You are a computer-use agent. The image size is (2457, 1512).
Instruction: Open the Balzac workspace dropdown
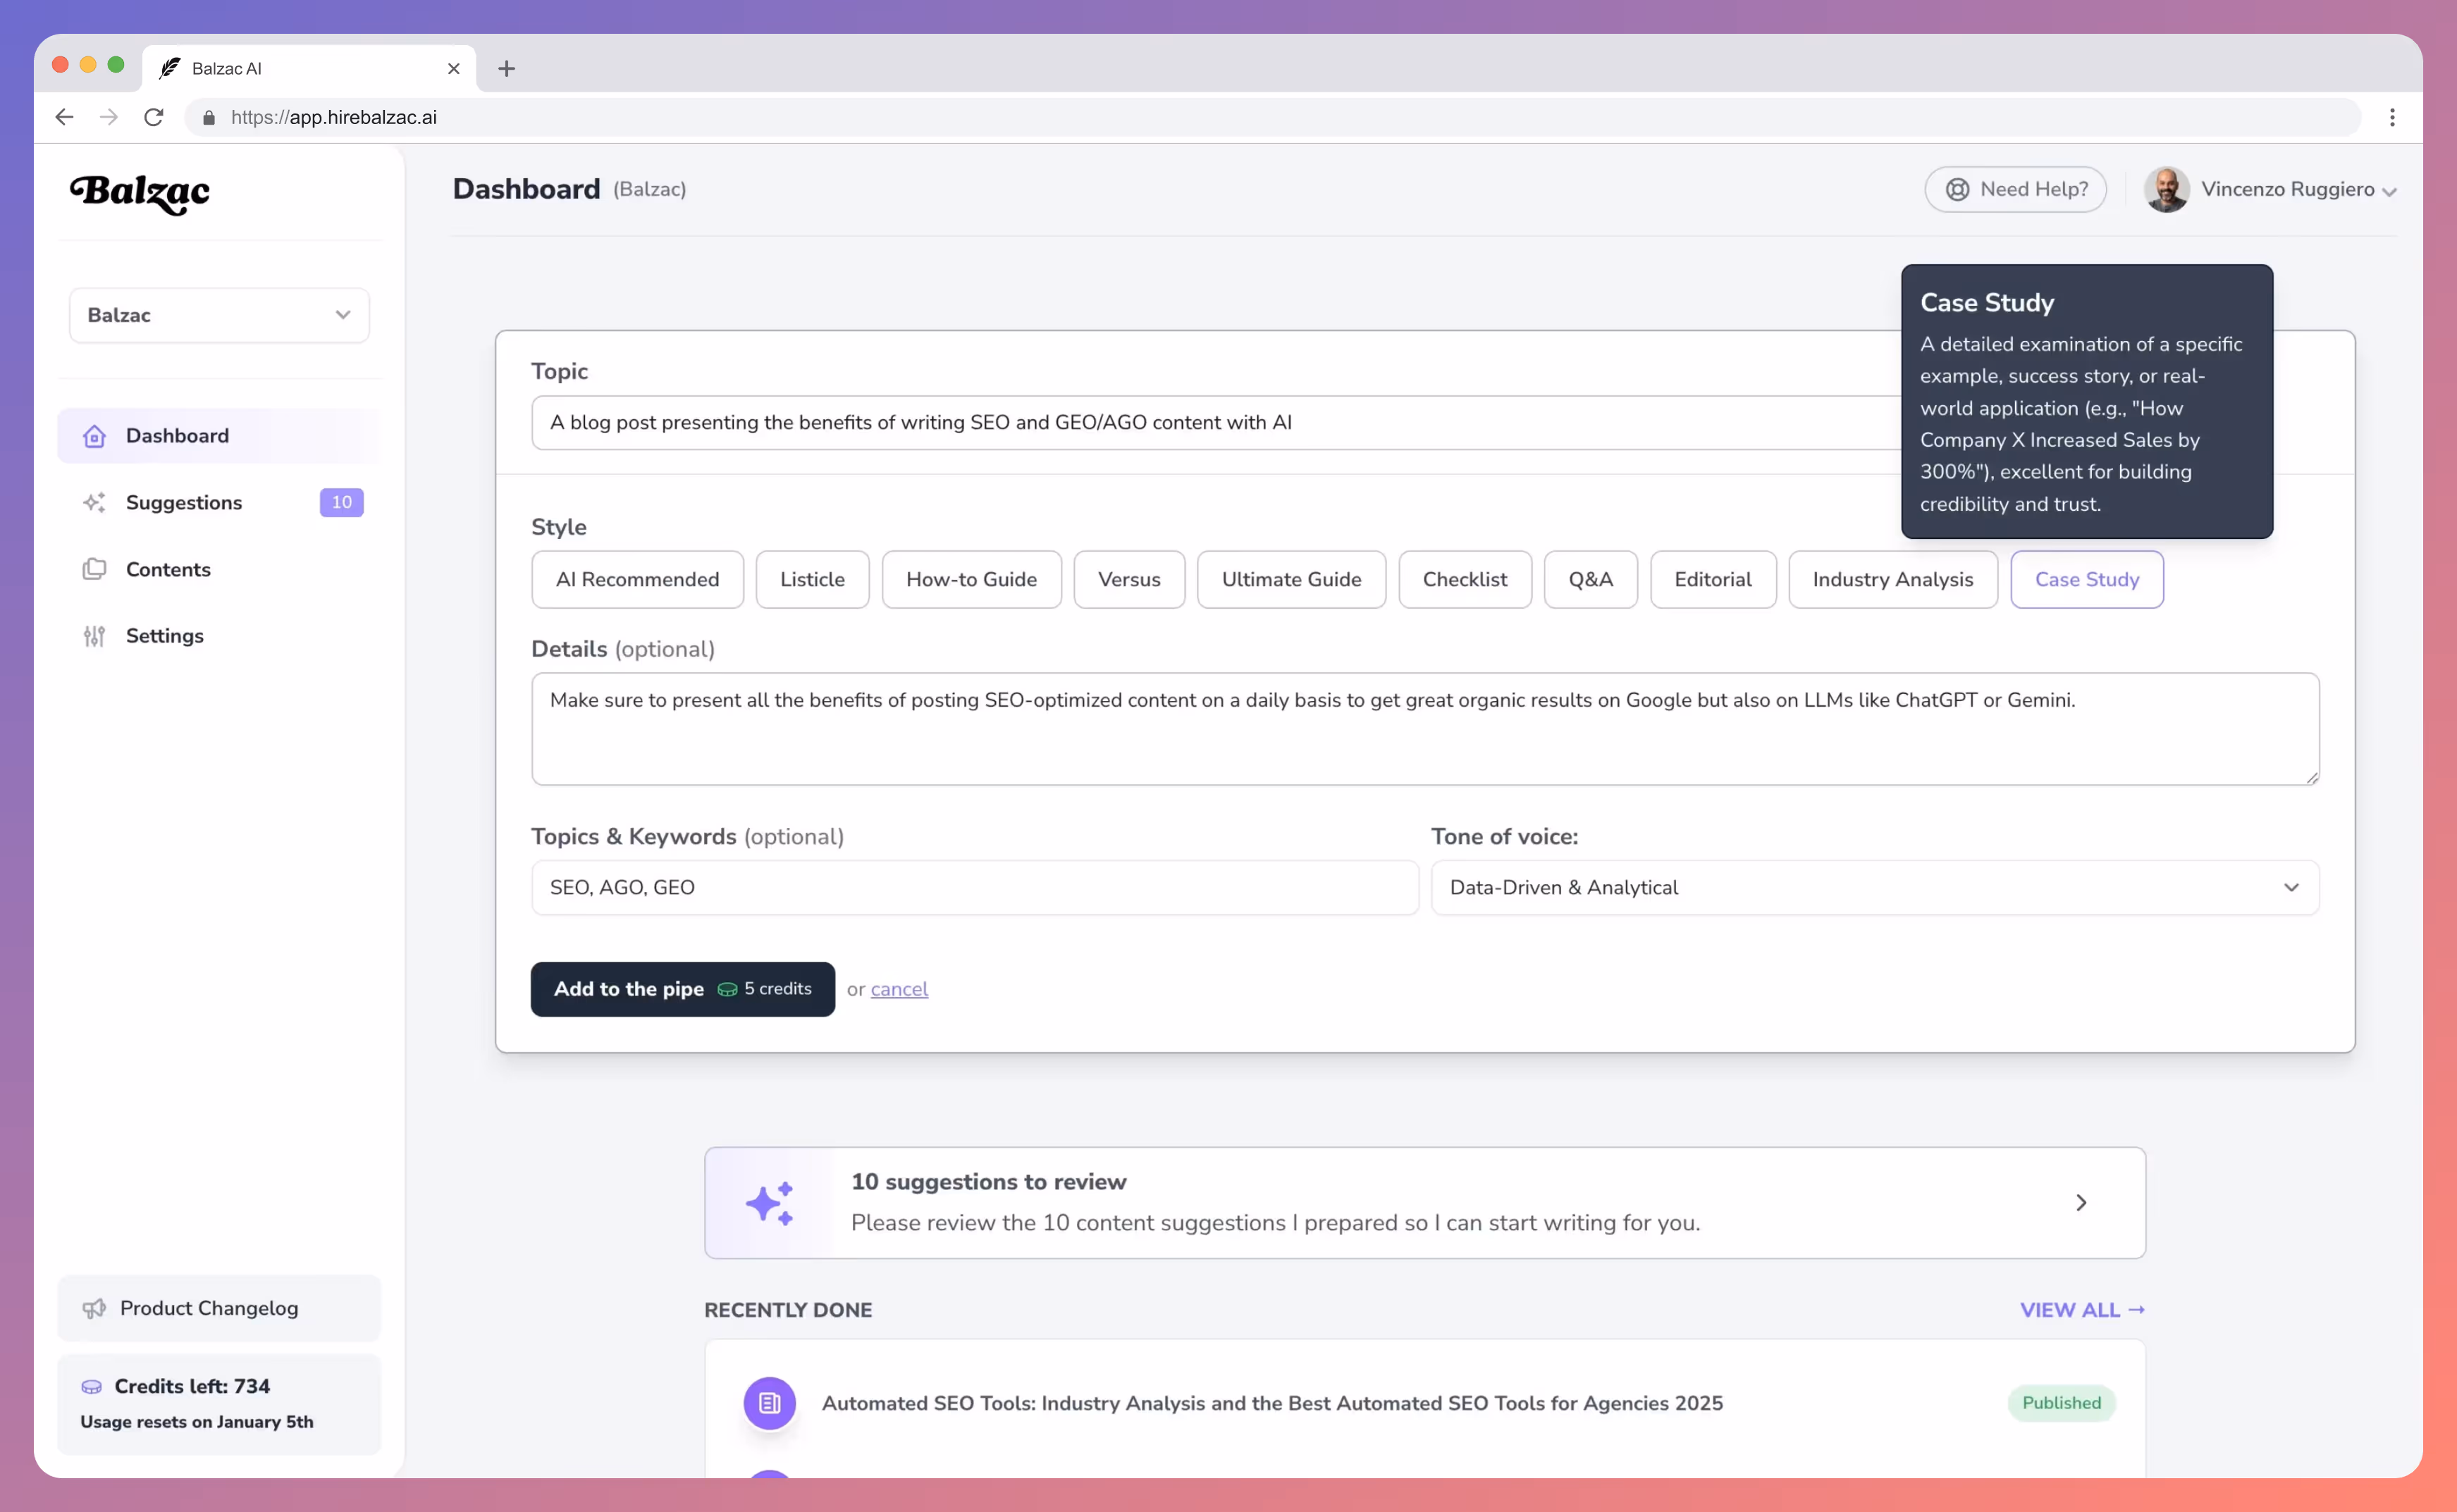[x=219, y=315]
